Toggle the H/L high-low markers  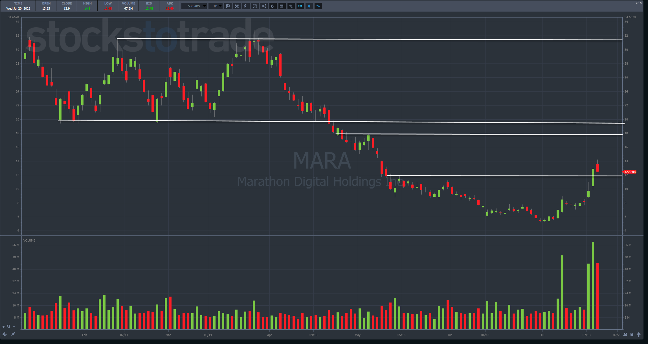click(291, 6)
